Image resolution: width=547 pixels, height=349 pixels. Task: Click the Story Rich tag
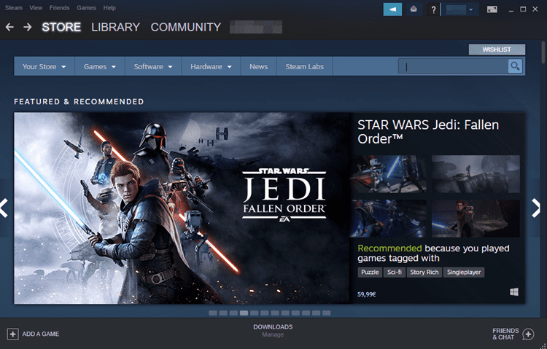(424, 272)
